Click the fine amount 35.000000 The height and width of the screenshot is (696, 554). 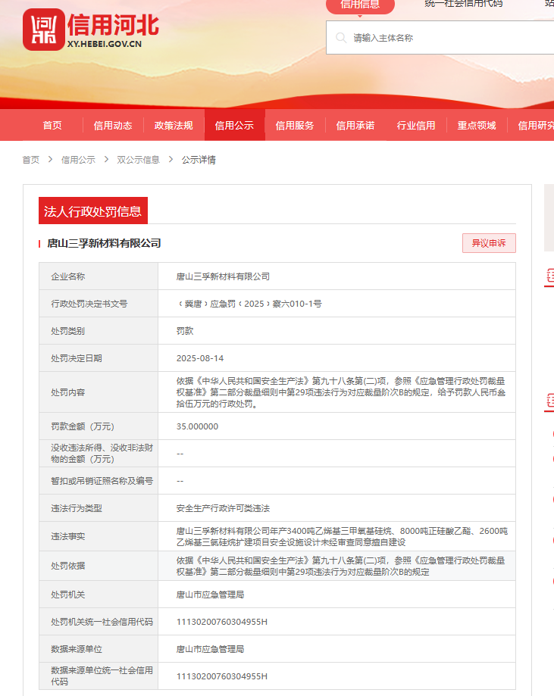(x=197, y=426)
